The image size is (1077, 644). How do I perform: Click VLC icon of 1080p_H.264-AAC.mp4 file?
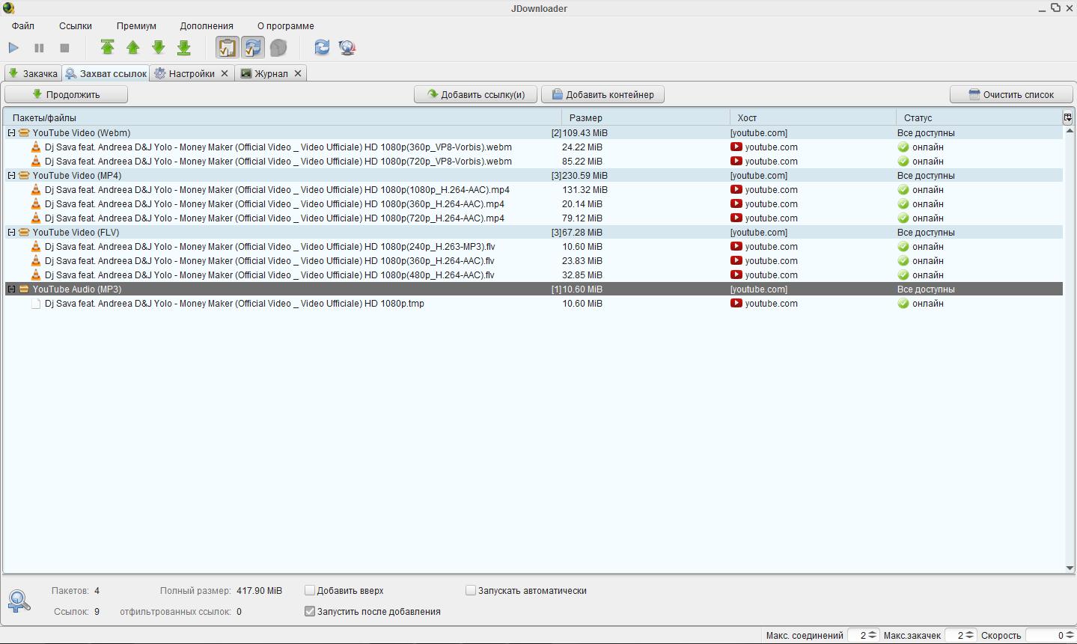pos(36,190)
